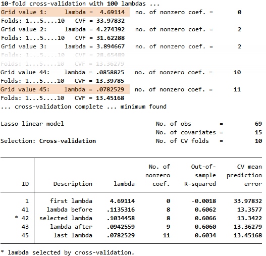Click the No. of CV folds value 10
This screenshot has width=266, height=256.
pyautogui.click(x=258, y=141)
